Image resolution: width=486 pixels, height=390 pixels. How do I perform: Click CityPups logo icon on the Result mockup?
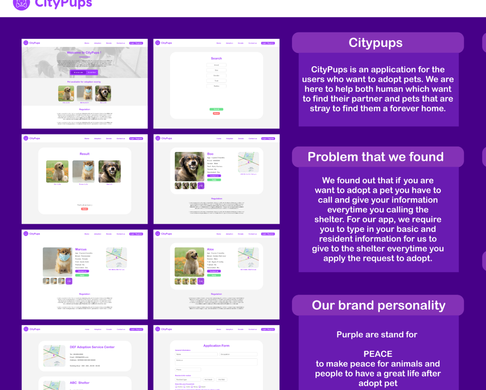tap(26, 138)
